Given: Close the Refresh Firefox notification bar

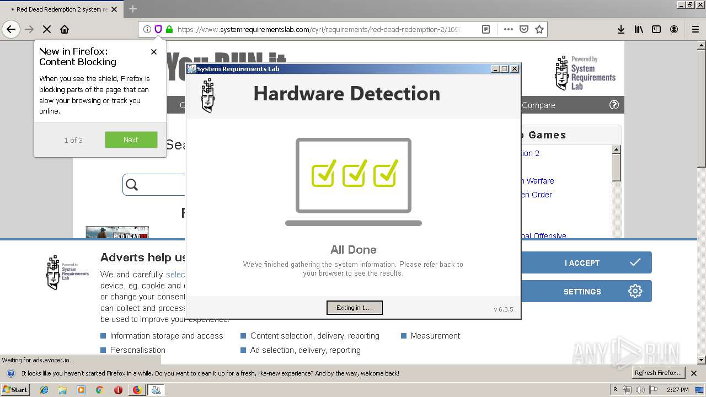Looking at the screenshot, I should [694, 373].
